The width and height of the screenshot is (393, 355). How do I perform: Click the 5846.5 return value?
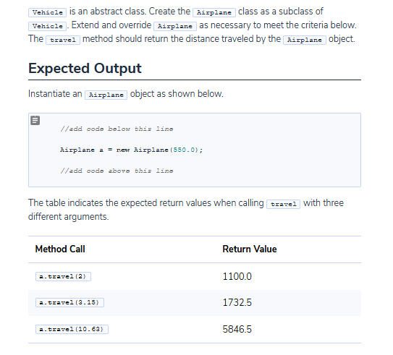(x=237, y=329)
